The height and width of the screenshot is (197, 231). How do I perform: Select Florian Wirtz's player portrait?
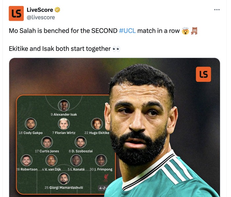(64, 124)
